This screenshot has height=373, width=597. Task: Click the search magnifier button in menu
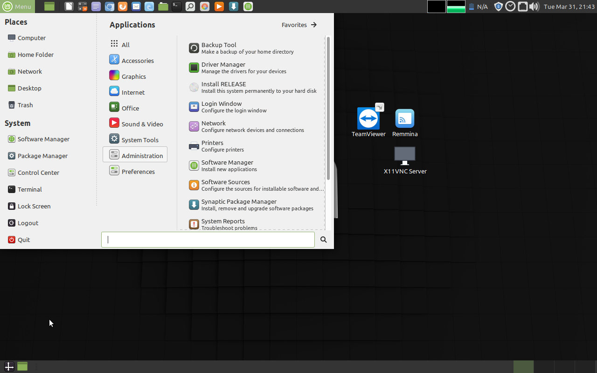pyautogui.click(x=324, y=240)
